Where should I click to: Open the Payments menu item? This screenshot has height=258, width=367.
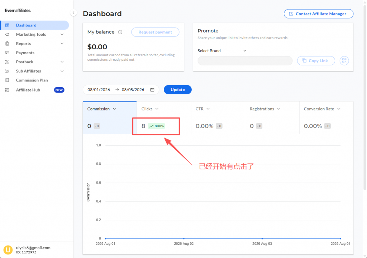[x=35, y=53]
